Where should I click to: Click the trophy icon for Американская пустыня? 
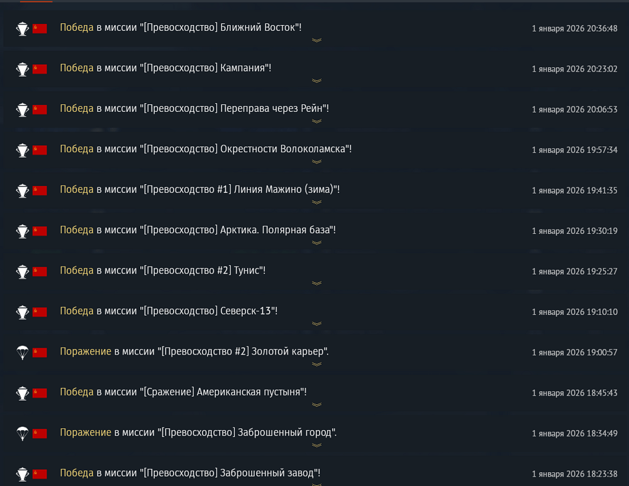[23, 393]
